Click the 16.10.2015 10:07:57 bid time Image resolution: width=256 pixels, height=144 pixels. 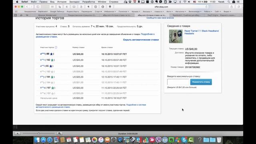(x=114, y=54)
